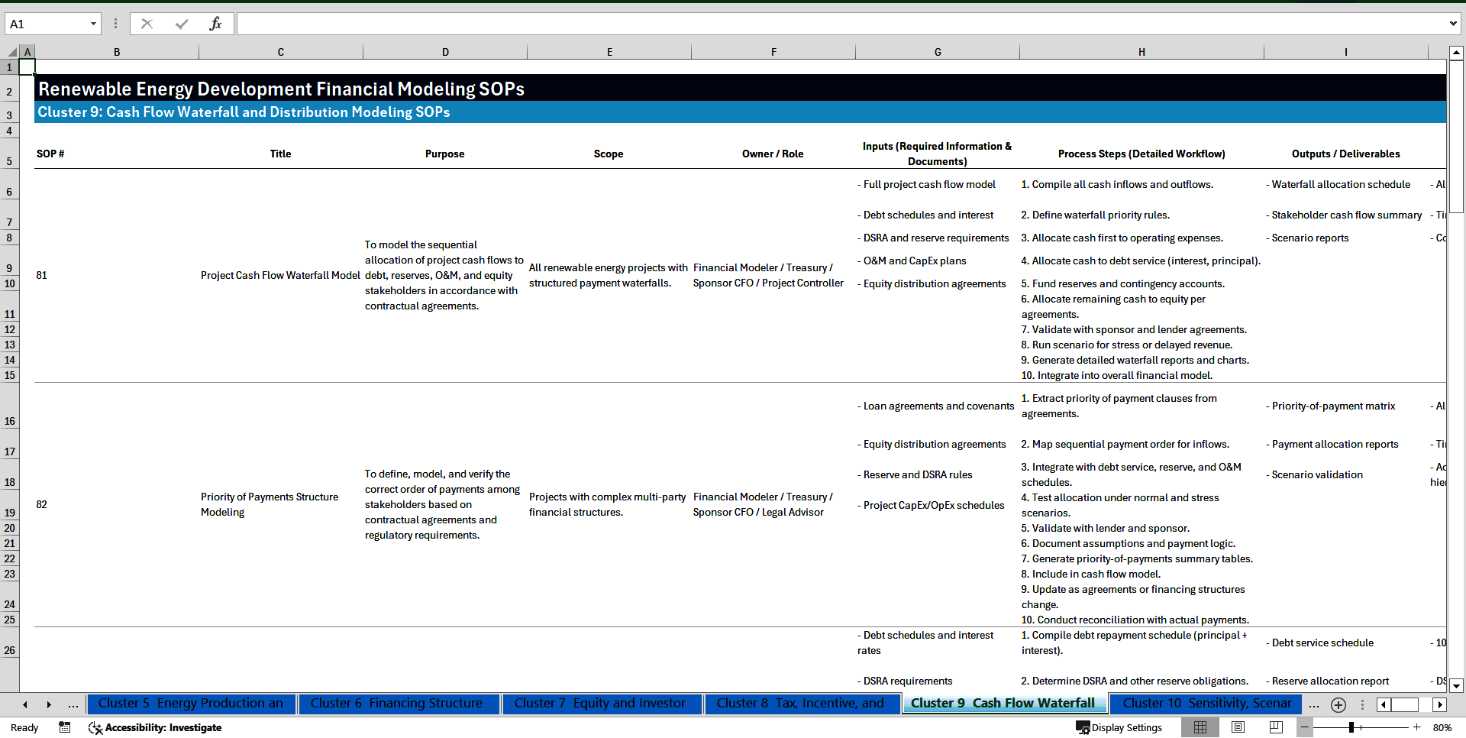1466x738 pixels.
Task: Click Zoom Out minus control
Action: pyautogui.click(x=1305, y=727)
